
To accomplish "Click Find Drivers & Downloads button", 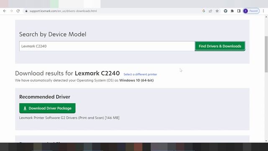I will [220, 46].
